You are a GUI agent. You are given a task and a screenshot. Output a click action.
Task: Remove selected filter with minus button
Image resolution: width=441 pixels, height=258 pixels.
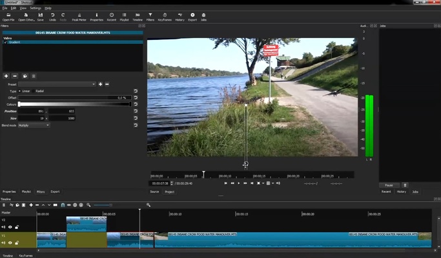point(15,76)
